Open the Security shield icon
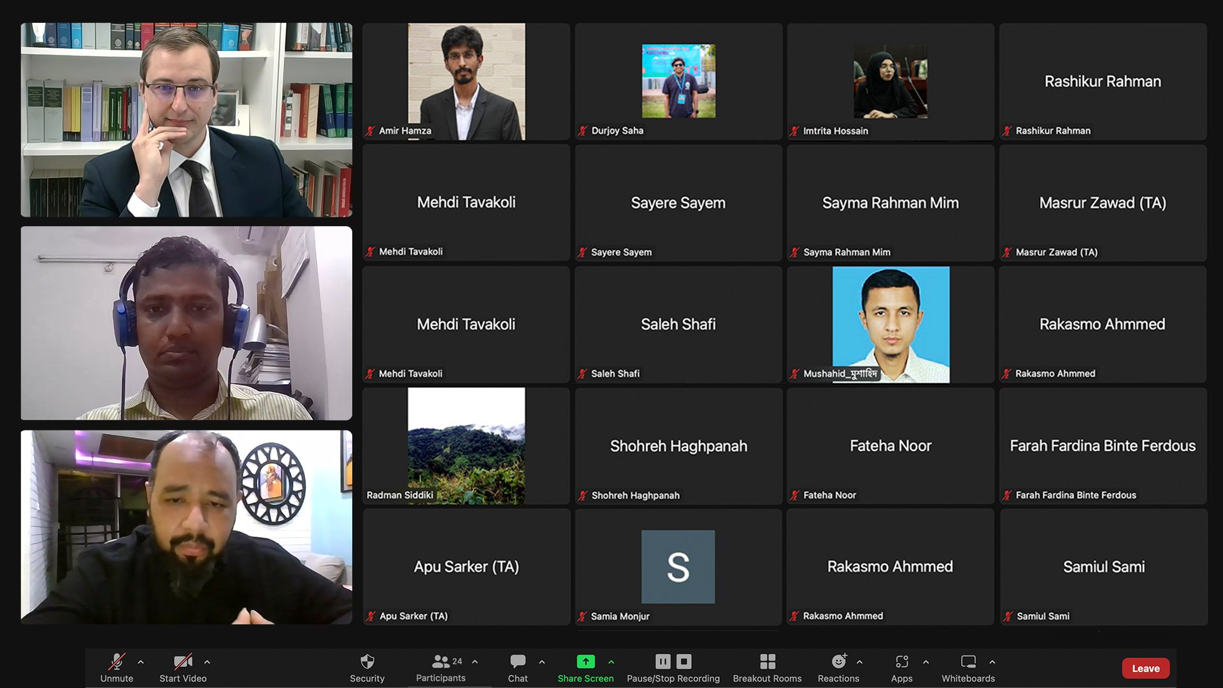 [367, 661]
